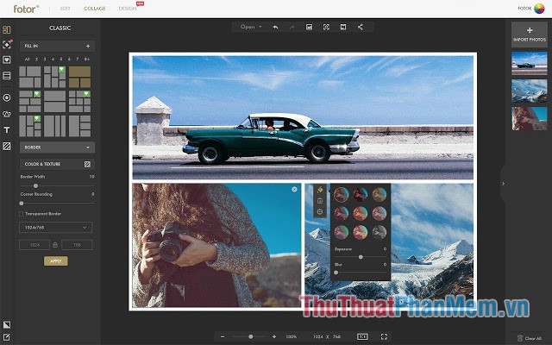This screenshot has width=552, height=345.
Task: Select the green car thumbnail in right panel
Action: pyautogui.click(x=529, y=63)
